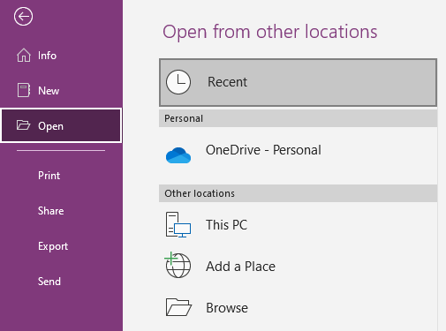
Task: Click the Open folder icon in sidebar
Action: click(23, 125)
